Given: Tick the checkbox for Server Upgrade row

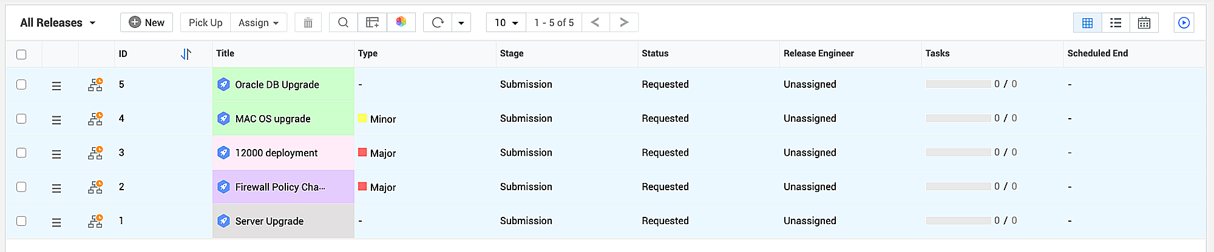Looking at the screenshot, I should click(21, 221).
